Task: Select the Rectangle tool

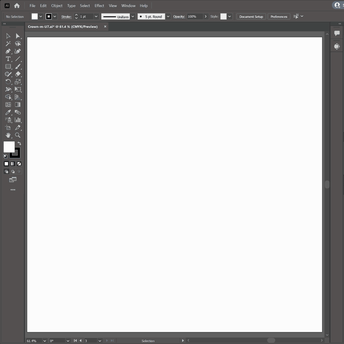Action: (x=8, y=67)
